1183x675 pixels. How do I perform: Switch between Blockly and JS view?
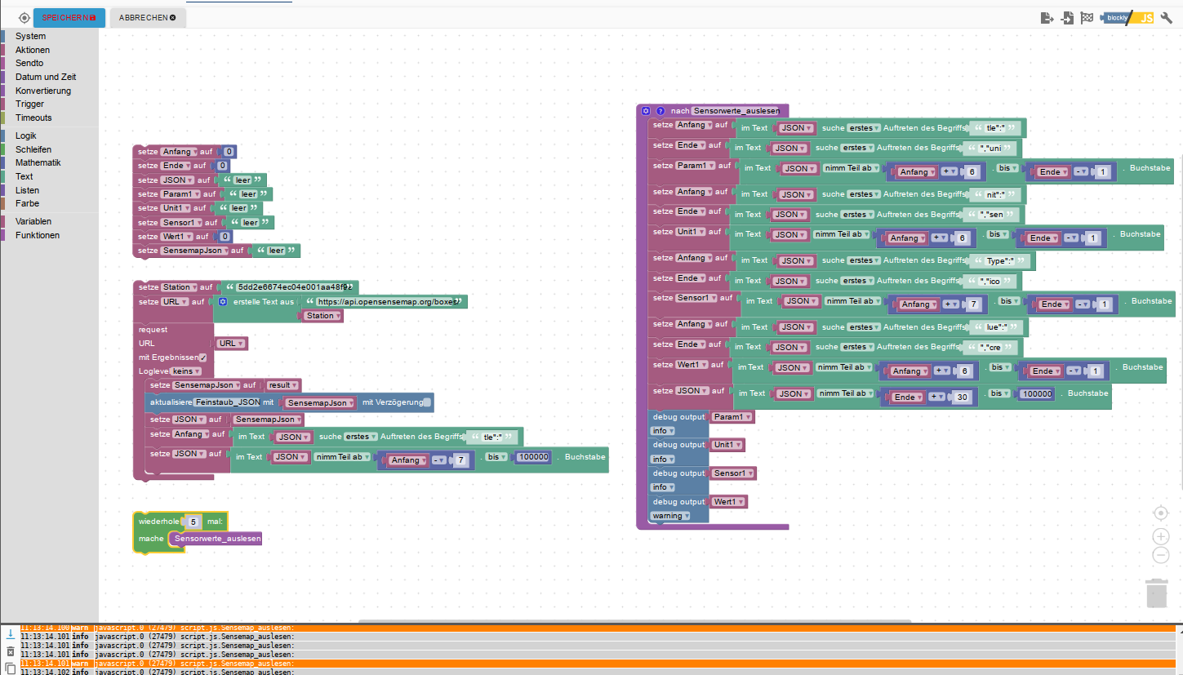pyautogui.click(x=1127, y=17)
